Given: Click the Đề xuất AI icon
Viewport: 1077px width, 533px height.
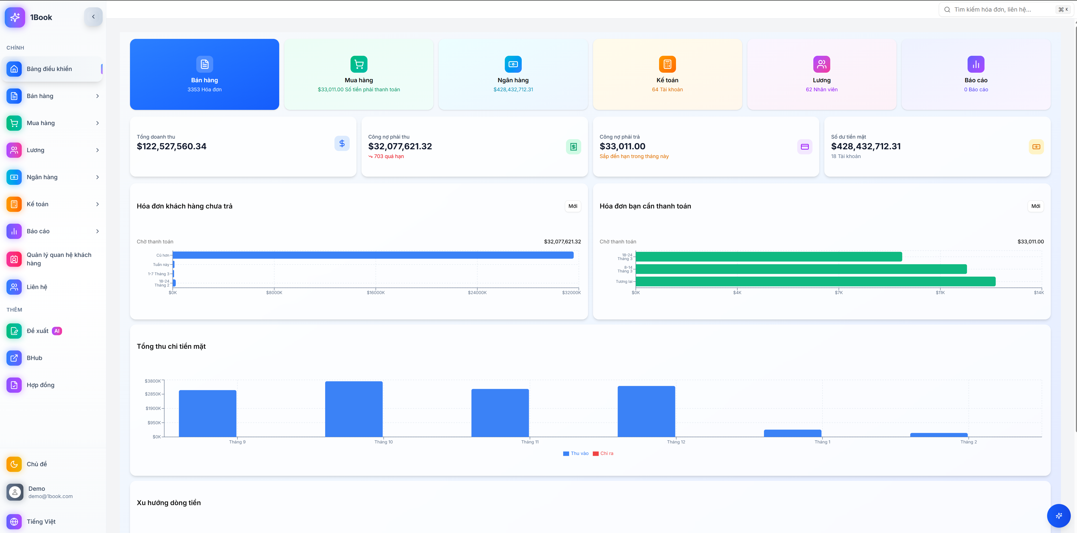Looking at the screenshot, I should [14, 331].
